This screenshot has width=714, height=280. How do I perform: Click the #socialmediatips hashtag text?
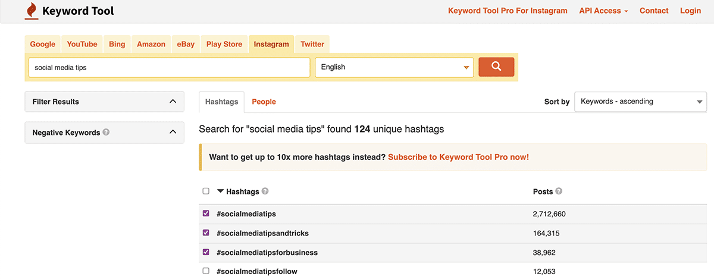coord(246,214)
